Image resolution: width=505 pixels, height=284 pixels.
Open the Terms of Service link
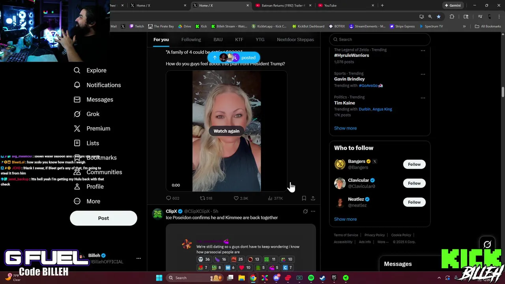346,235
